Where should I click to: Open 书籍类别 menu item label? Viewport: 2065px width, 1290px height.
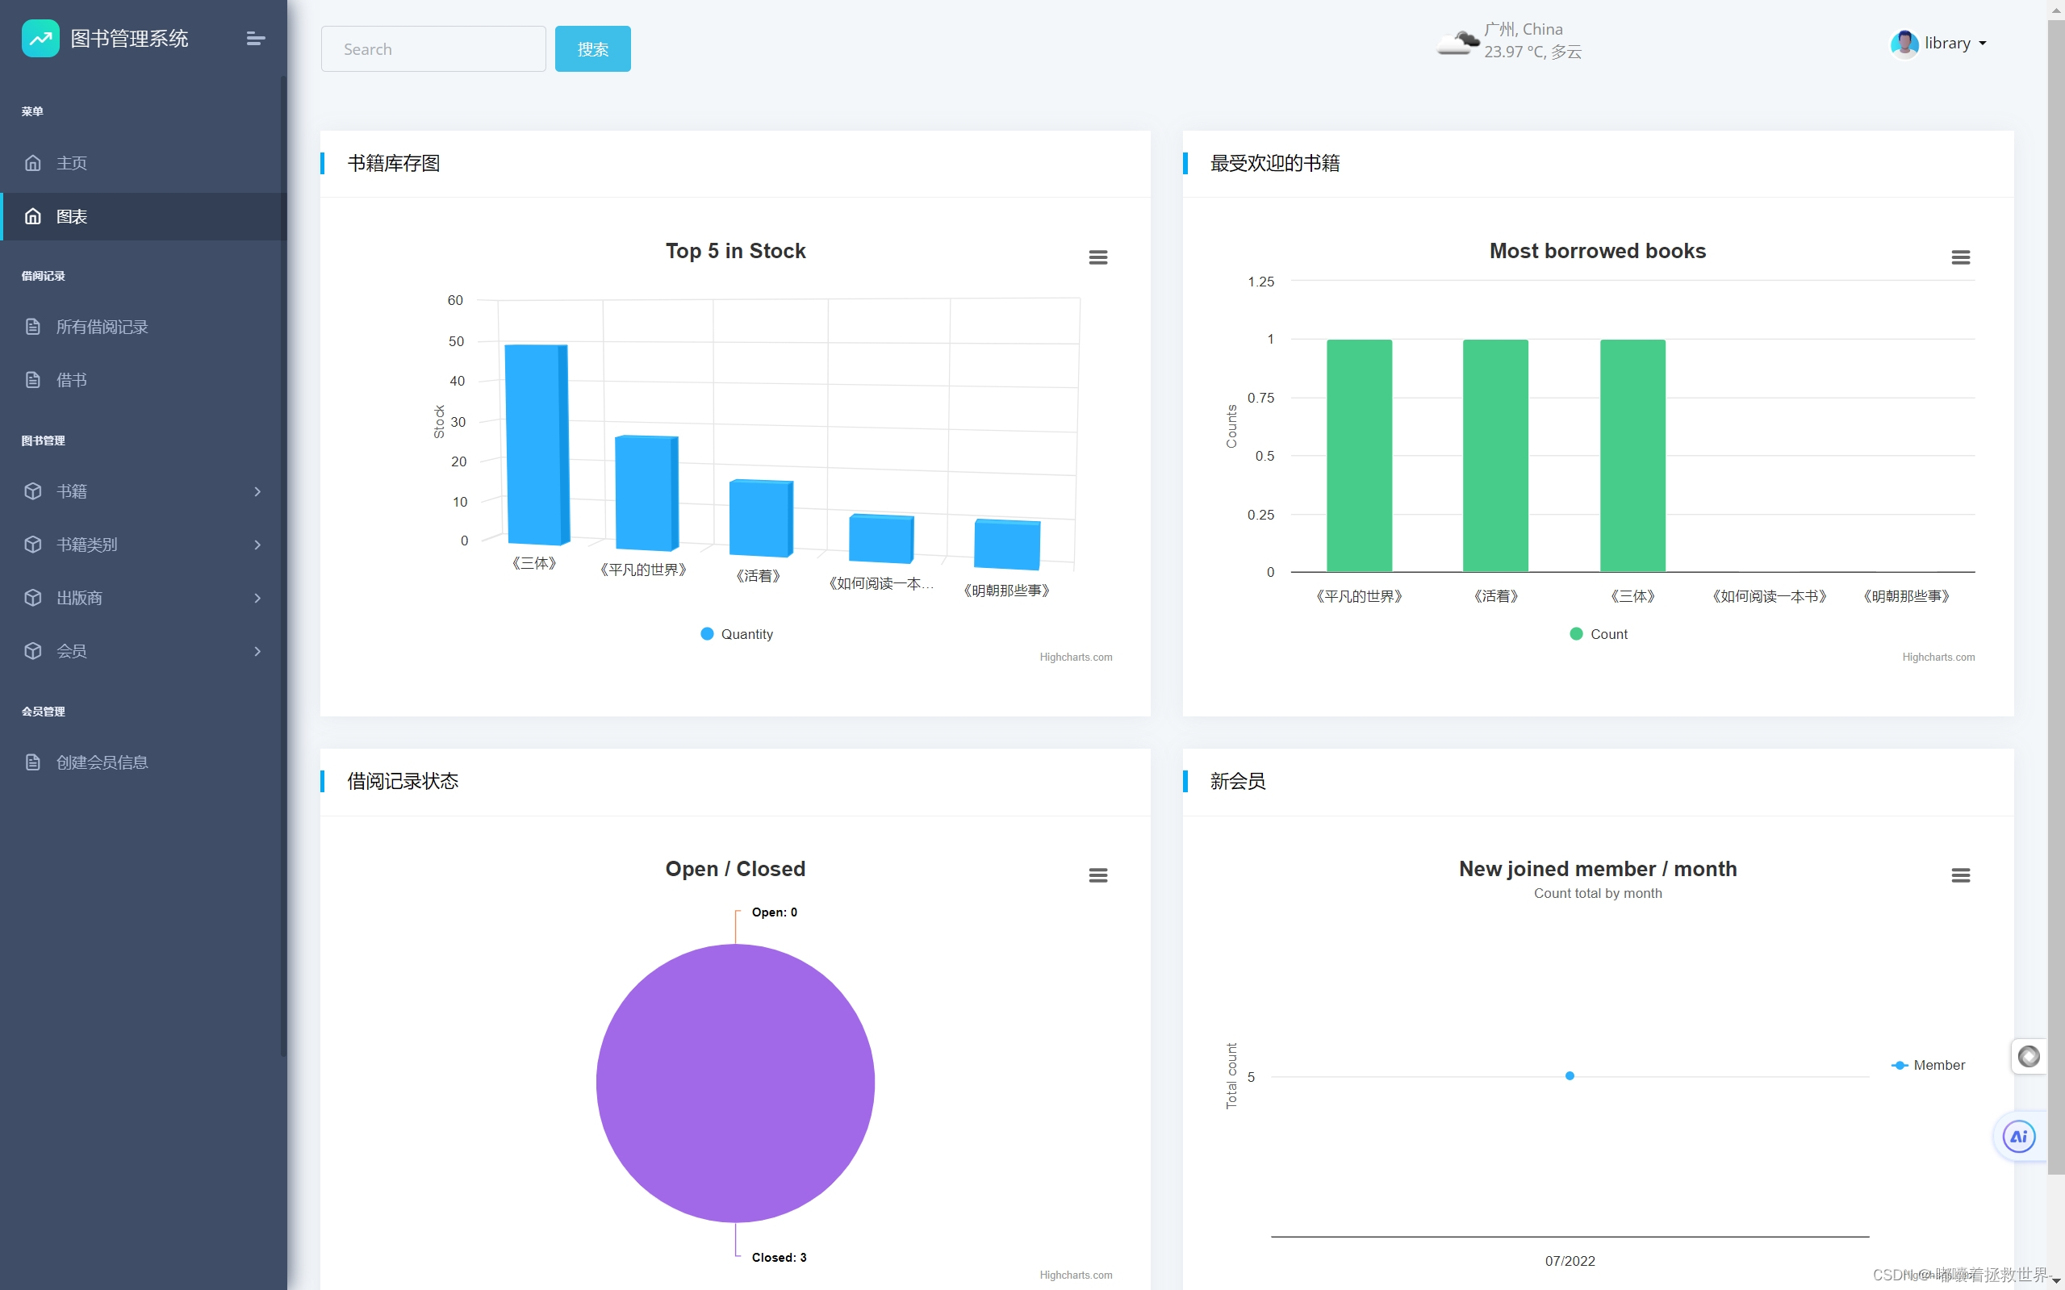[87, 545]
